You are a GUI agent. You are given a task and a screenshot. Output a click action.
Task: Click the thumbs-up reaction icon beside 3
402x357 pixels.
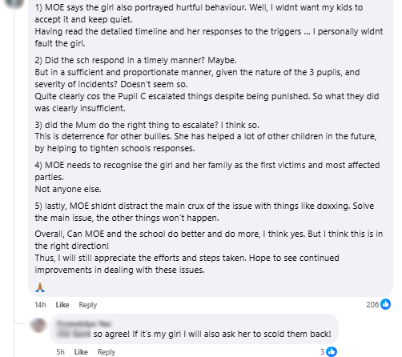point(332,351)
